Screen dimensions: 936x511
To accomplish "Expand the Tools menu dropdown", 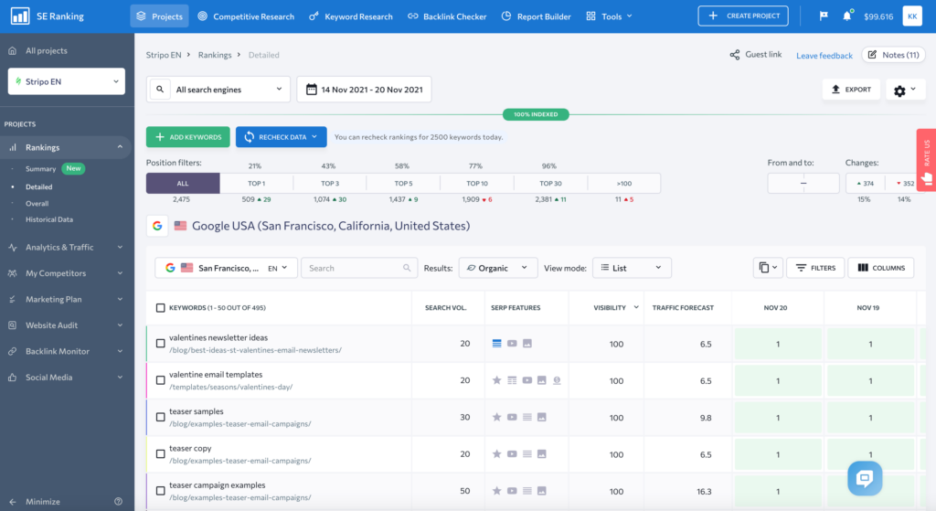I will pyautogui.click(x=610, y=16).
